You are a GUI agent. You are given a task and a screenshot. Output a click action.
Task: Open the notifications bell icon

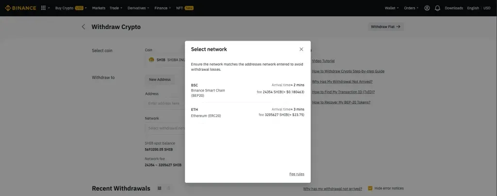coord(437,8)
